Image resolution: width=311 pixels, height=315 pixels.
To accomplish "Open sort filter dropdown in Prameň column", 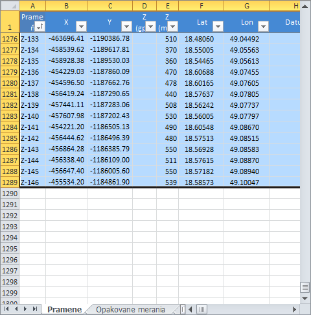I will (x=40, y=27).
